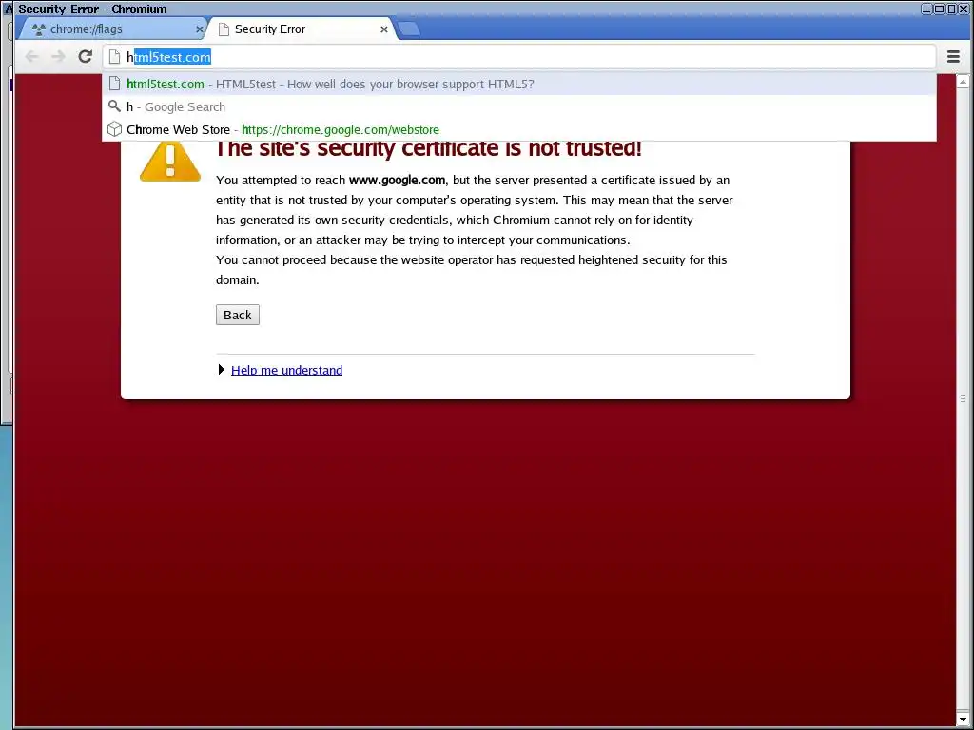Image resolution: width=974 pixels, height=730 pixels.
Task: Click the vertical scrollbar down arrow
Action: coord(963,719)
